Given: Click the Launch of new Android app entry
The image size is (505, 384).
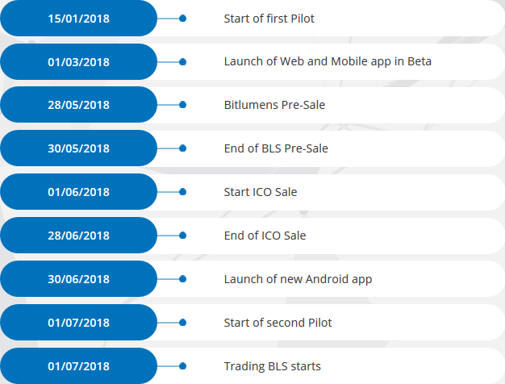Looking at the screenshot, I should coord(298,279).
